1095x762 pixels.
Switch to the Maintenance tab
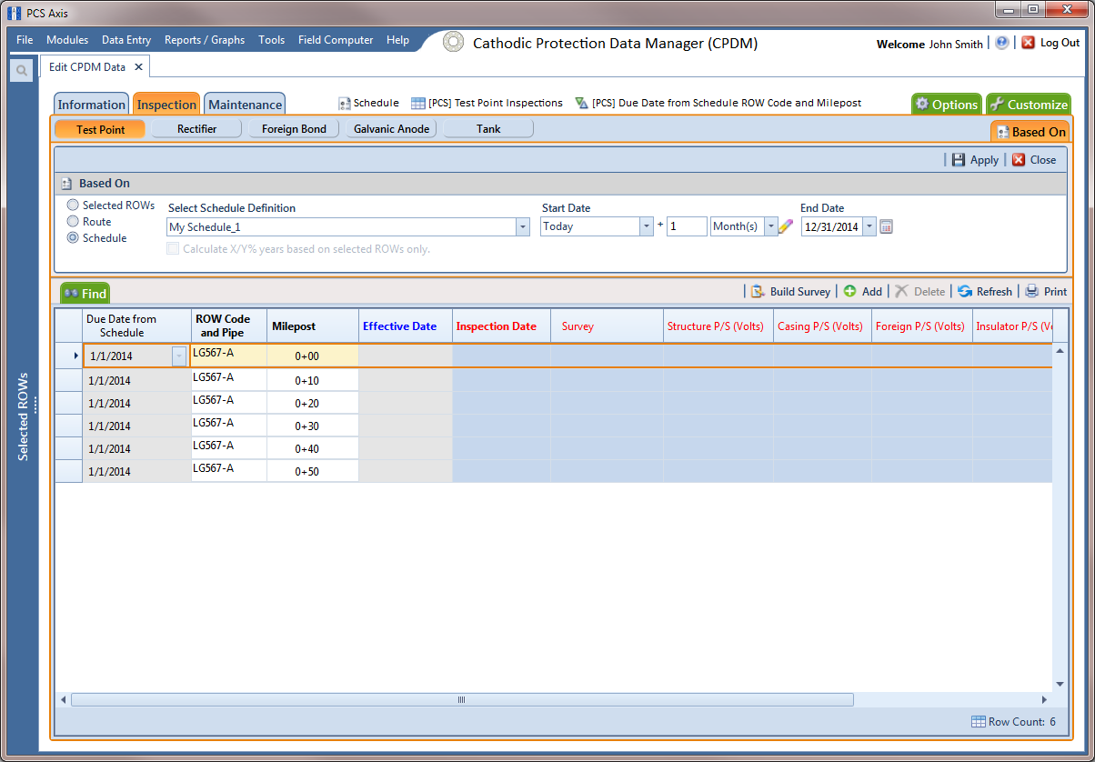tap(245, 105)
